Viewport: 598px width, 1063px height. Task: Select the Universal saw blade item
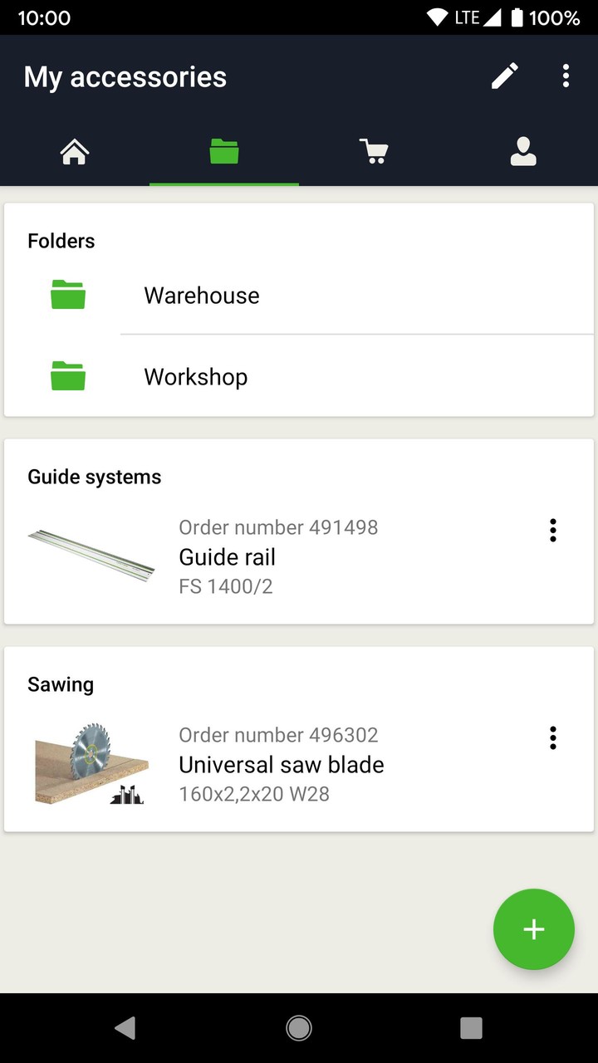282,765
